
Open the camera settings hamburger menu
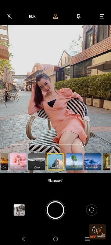click(x=102, y=16)
